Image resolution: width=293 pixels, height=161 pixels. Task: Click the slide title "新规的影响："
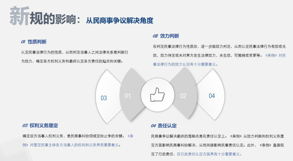coord(45,16)
